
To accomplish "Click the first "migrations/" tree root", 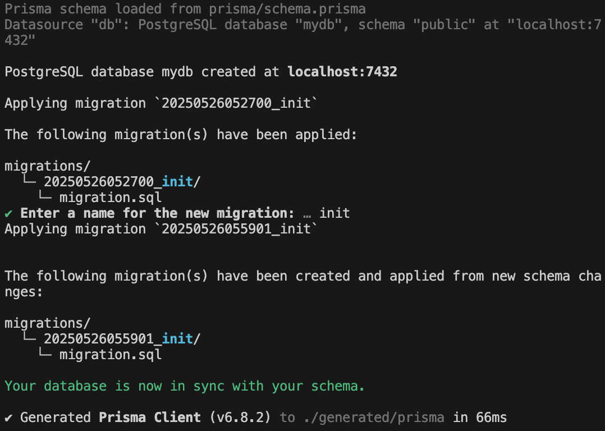I will pos(48,166).
